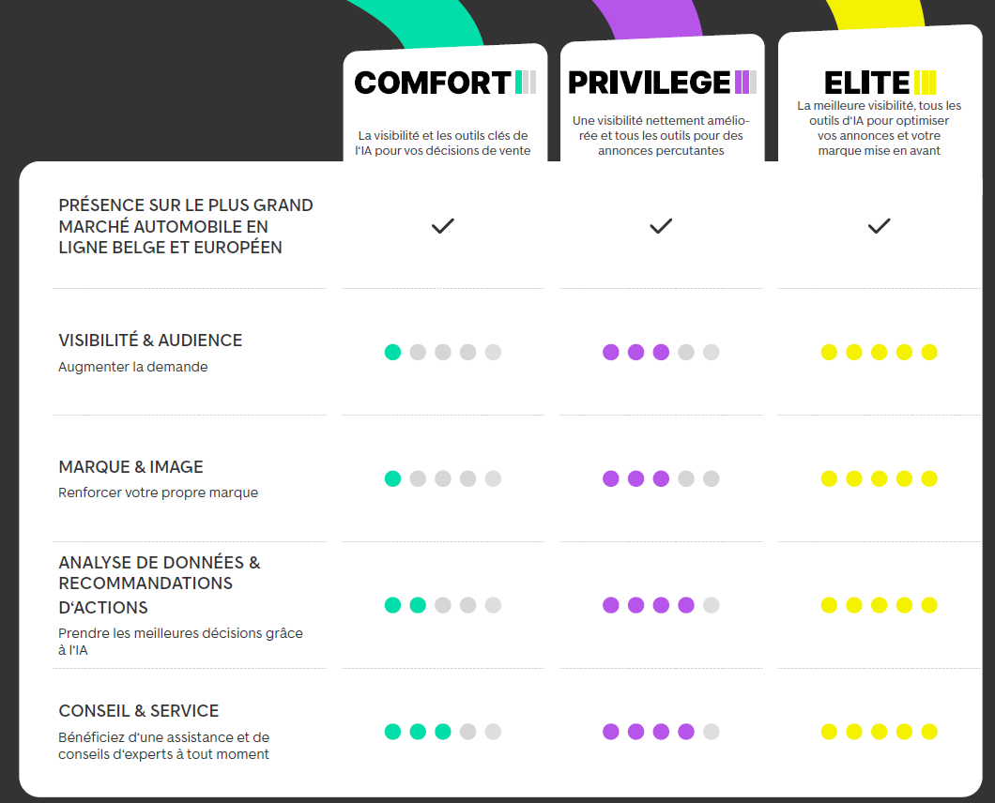Click the Présence sur le plus grand marché heading

pyautogui.click(x=186, y=226)
